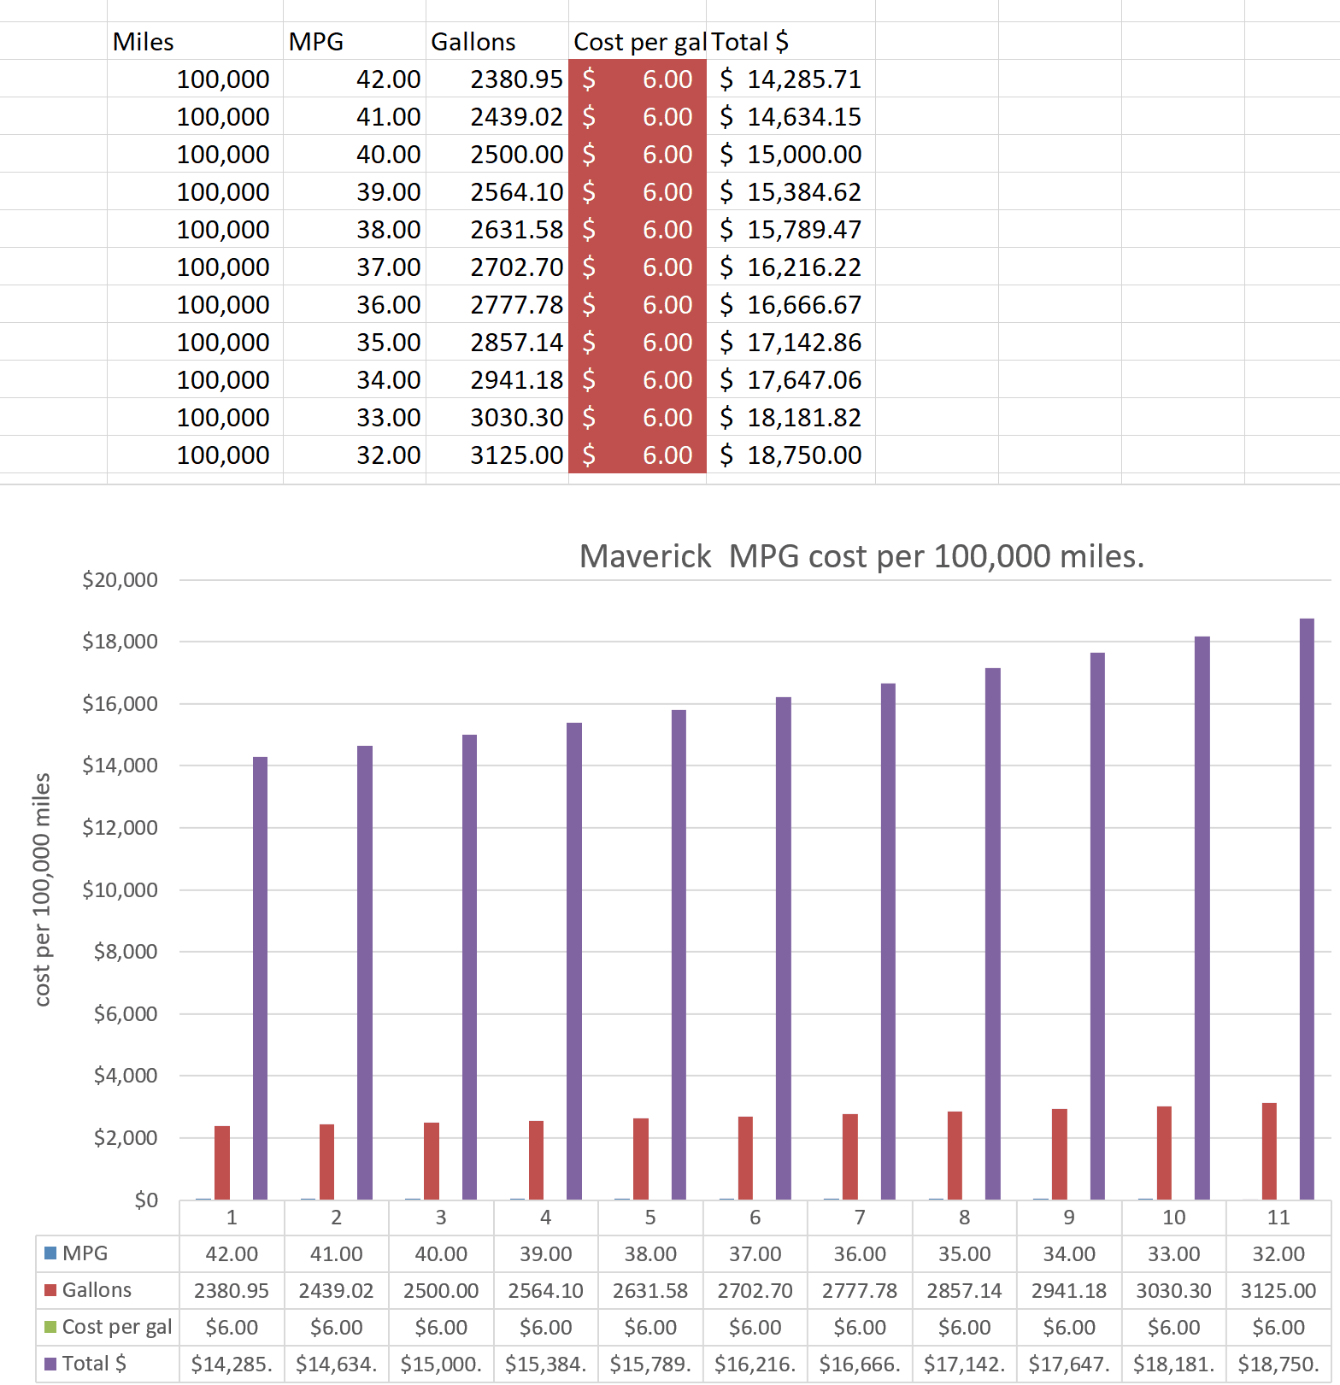
Task: Click the $4,000 axis label on the chart
Action: pos(126,1076)
